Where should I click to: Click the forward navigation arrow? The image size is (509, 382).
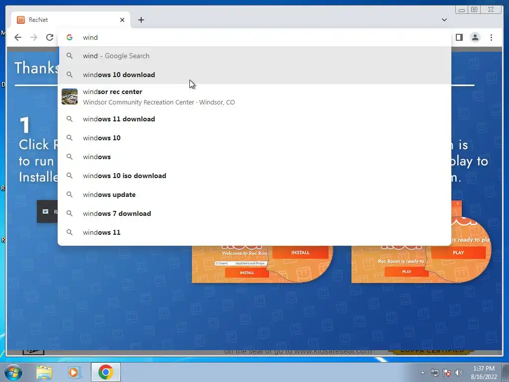pyautogui.click(x=34, y=37)
